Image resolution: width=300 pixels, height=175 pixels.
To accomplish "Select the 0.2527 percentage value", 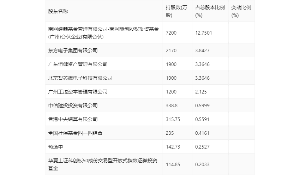I will coord(202,147).
